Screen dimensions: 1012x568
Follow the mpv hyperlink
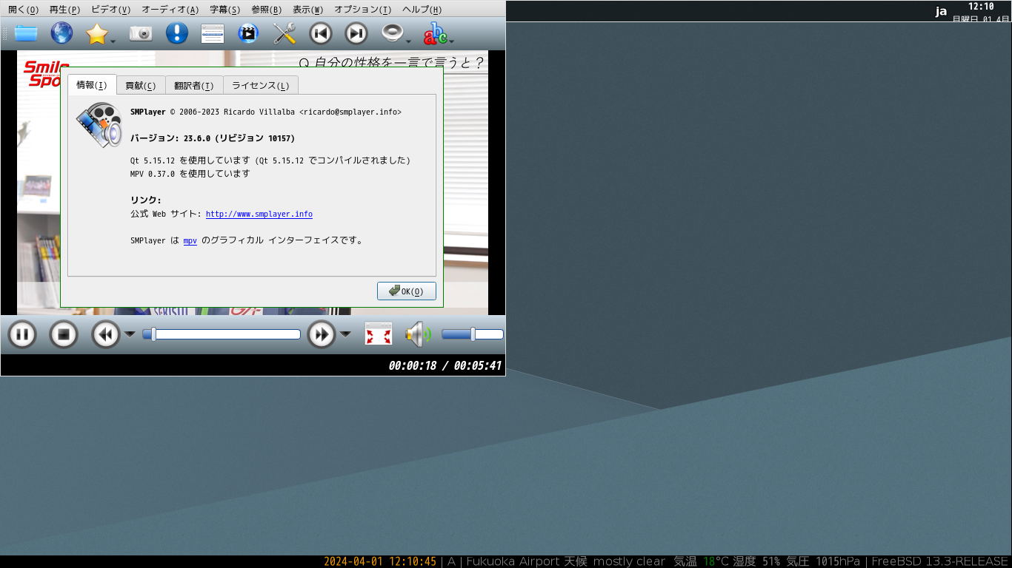click(190, 241)
